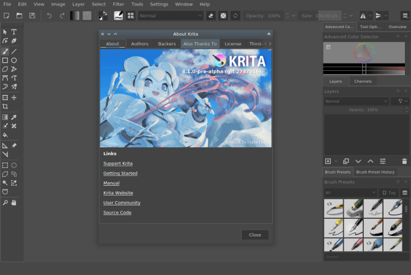The image size is (411, 275).
Task: Toggle vertical mirror tool
Action: (379, 16)
